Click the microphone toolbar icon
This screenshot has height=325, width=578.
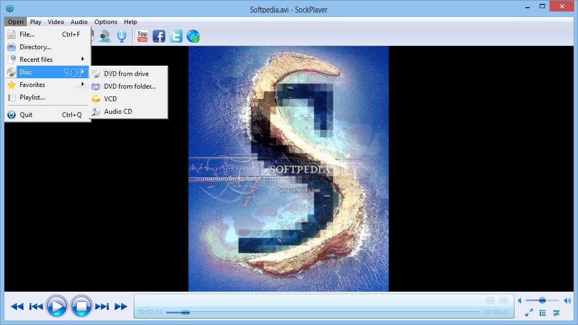point(122,36)
